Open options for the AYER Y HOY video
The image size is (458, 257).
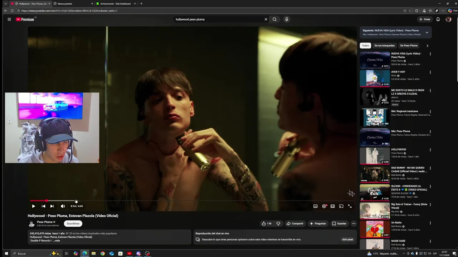[x=430, y=72]
